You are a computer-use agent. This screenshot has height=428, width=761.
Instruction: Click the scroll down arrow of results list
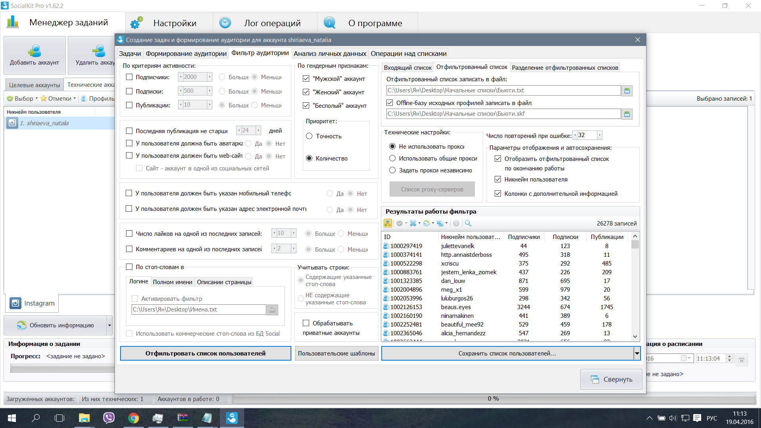[635, 337]
